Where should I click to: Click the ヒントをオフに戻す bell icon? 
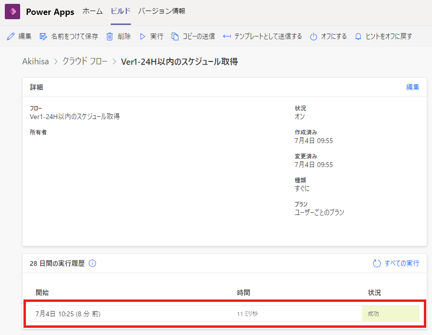tap(357, 36)
